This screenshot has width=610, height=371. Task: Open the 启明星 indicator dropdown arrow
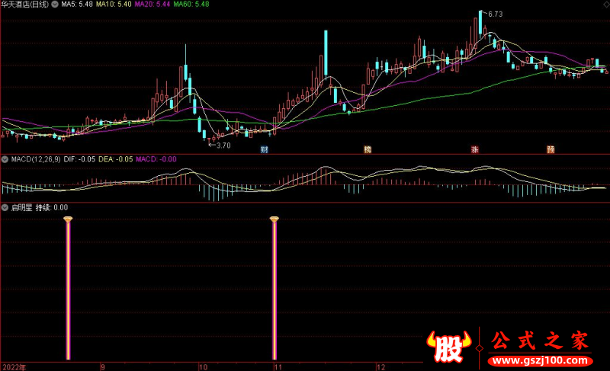coord(5,208)
